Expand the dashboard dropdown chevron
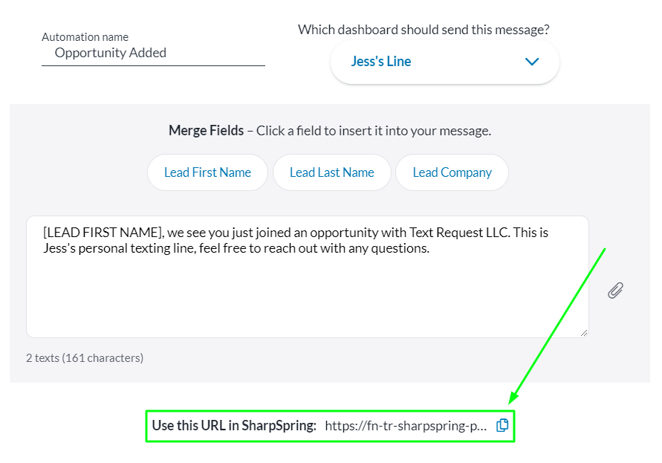This screenshot has height=463, width=662. tap(532, 62)
